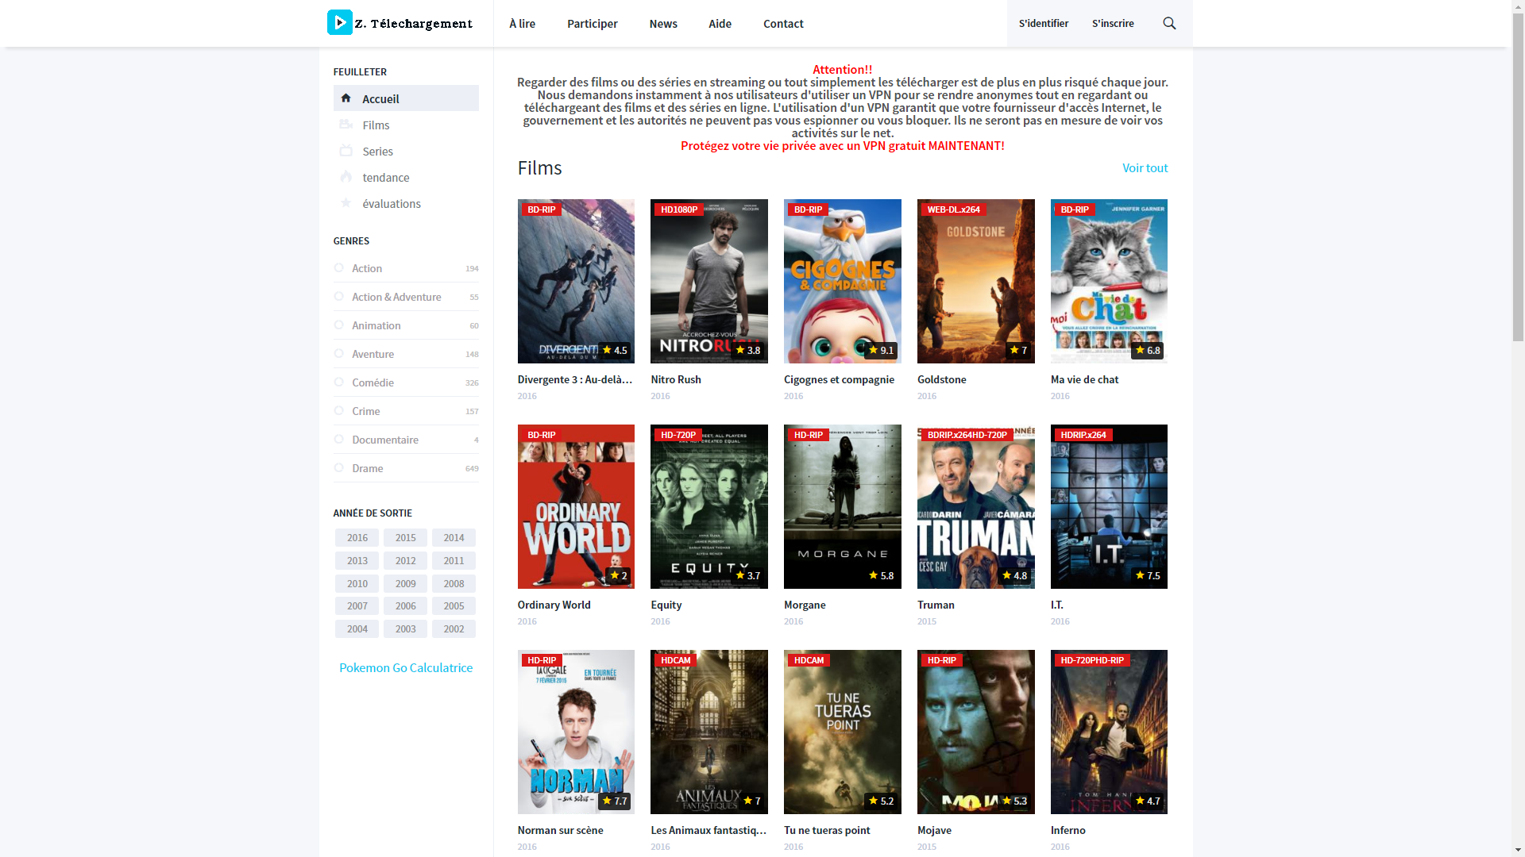The image size is (1525, 857).
Task: Filter by release year 2012
Action: click(406, 560)
